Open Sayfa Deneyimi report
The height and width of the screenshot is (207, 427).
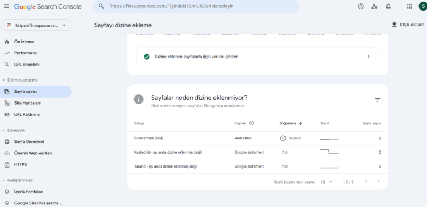[x=29, y=141]
